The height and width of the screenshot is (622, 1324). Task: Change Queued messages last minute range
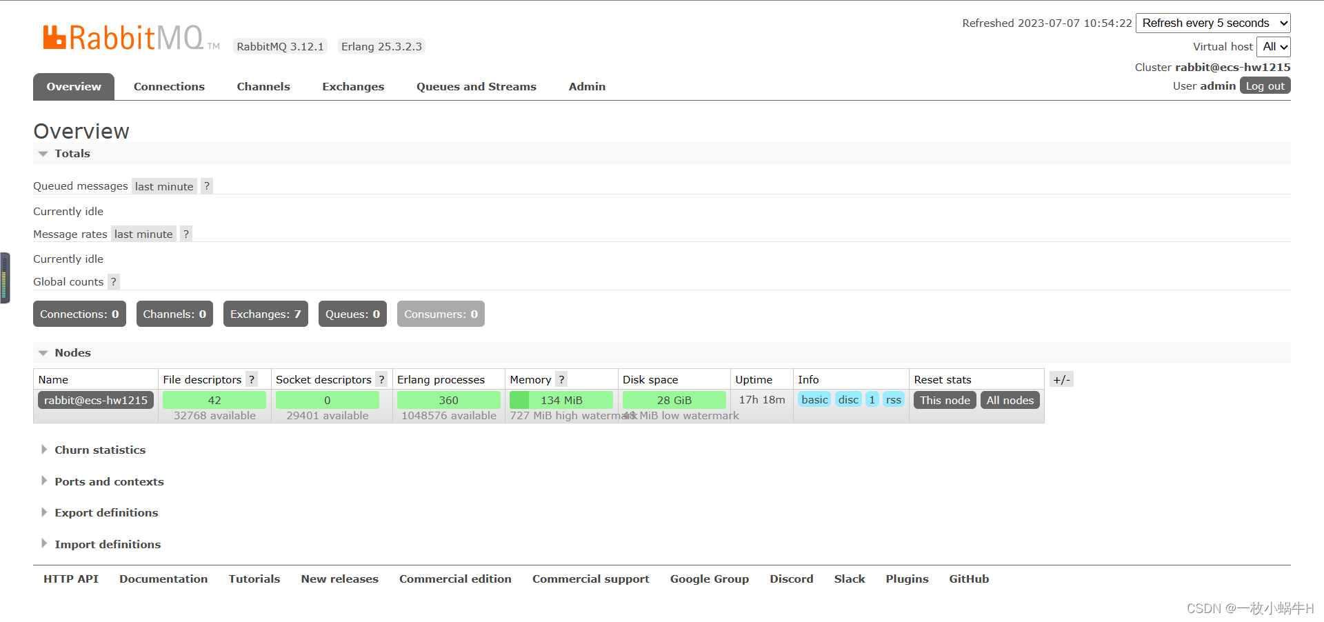[164, 186]
